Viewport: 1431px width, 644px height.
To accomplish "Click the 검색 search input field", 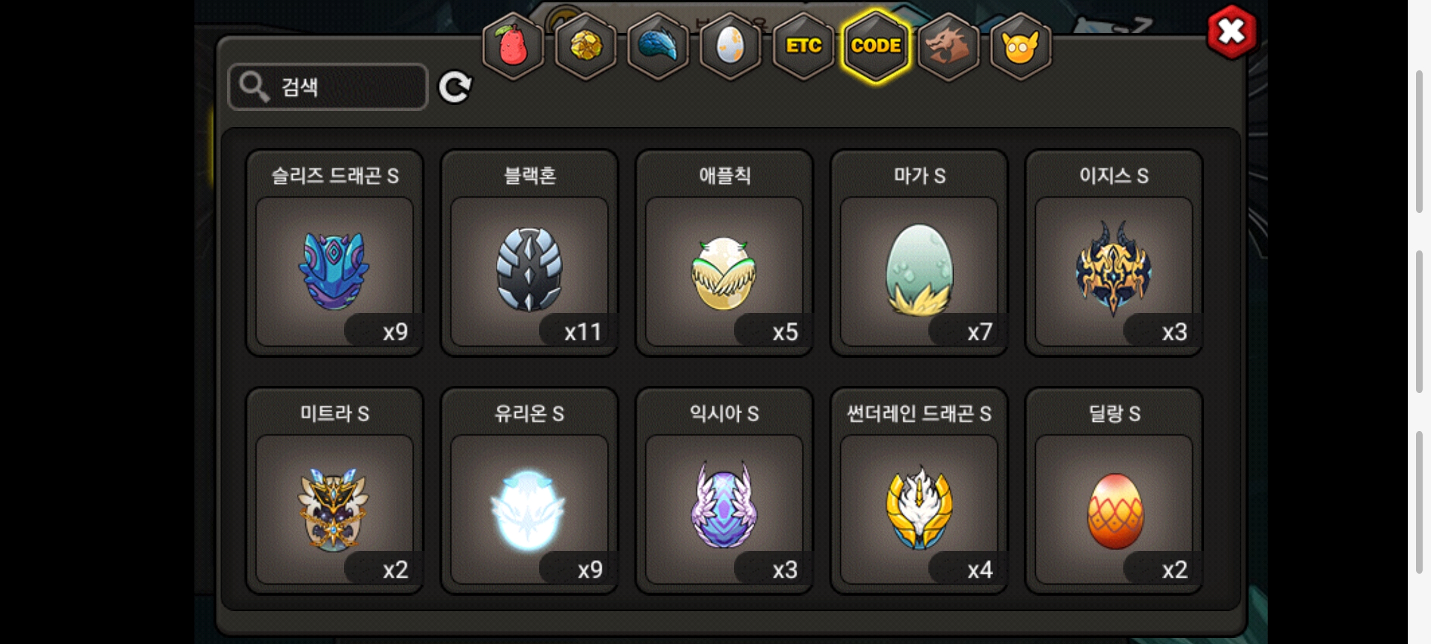I will point(328,87).
